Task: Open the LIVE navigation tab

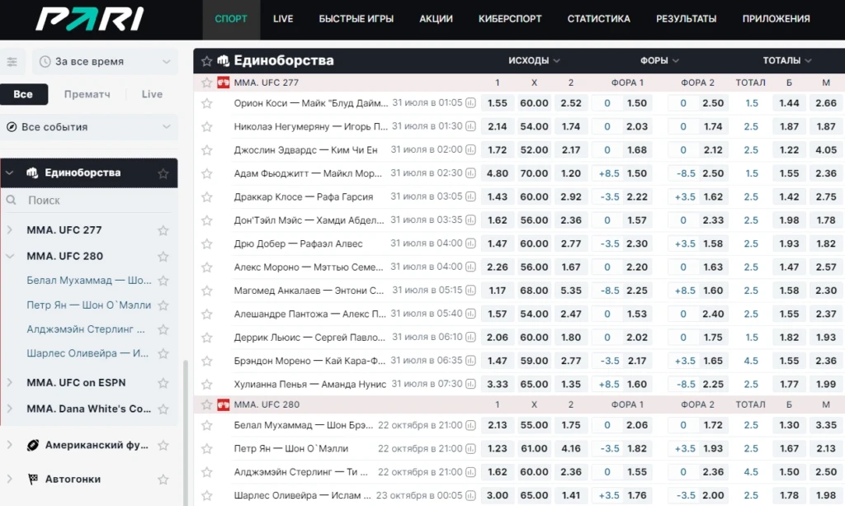Action: coord(283,19)
